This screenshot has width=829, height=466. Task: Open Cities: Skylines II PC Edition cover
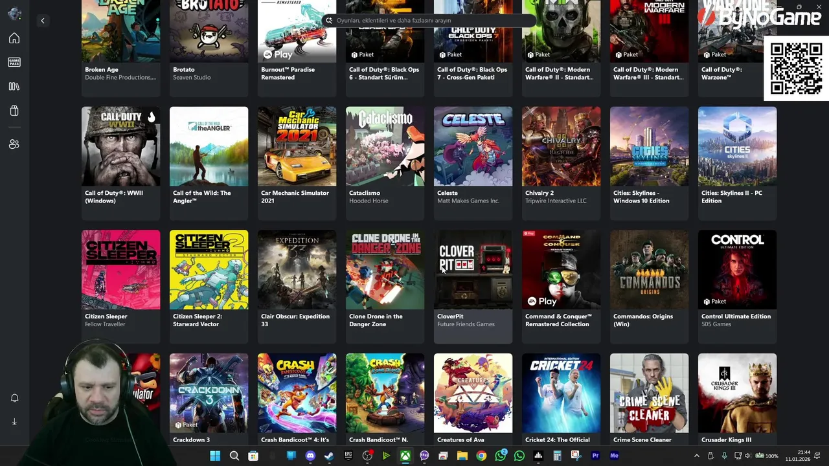[x=737, y=146]
